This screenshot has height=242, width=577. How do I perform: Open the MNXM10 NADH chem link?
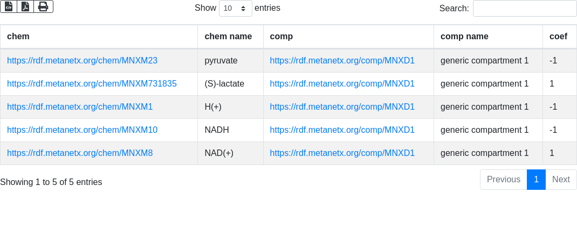click(82, 130)
